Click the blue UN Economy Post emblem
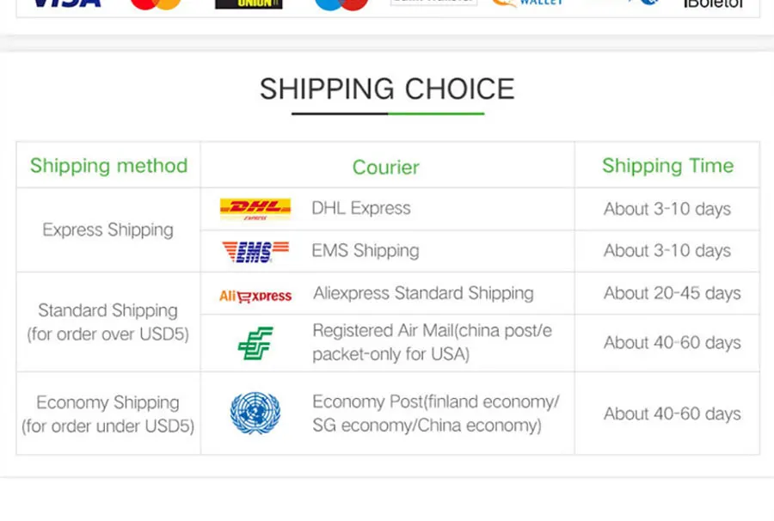 (255, 413)
